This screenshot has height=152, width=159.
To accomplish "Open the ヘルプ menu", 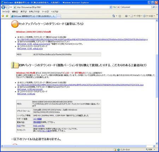I will pos(54,12).
